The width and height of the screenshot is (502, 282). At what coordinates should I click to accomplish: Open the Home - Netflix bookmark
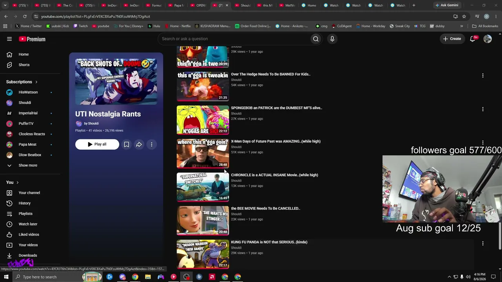(x=177, y=26)
